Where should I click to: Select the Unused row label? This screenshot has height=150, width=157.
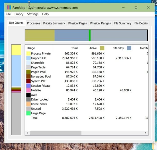click(36, 109)
